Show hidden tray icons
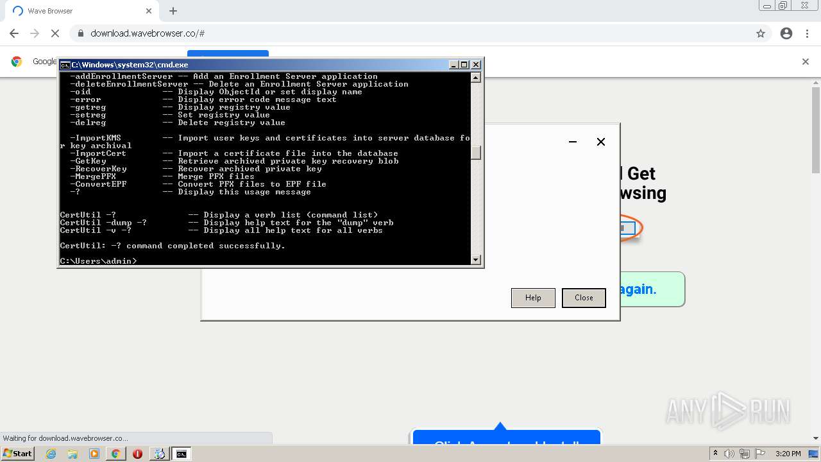Screen dimensions: 821x462 716,454
